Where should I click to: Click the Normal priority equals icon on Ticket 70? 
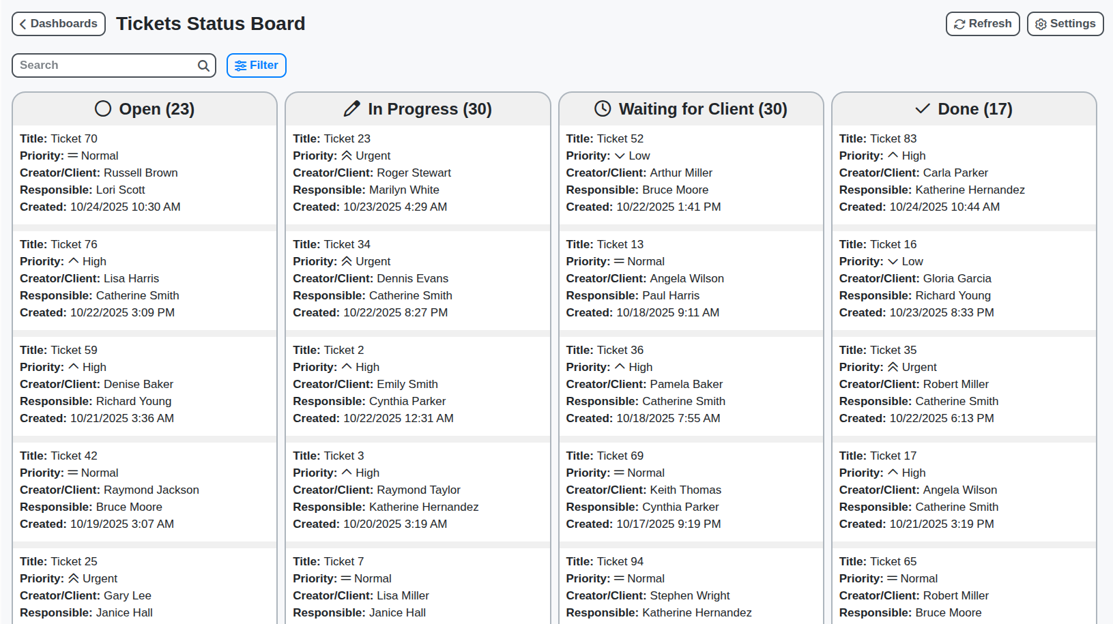pyautogui.click(x=74, y=155)
